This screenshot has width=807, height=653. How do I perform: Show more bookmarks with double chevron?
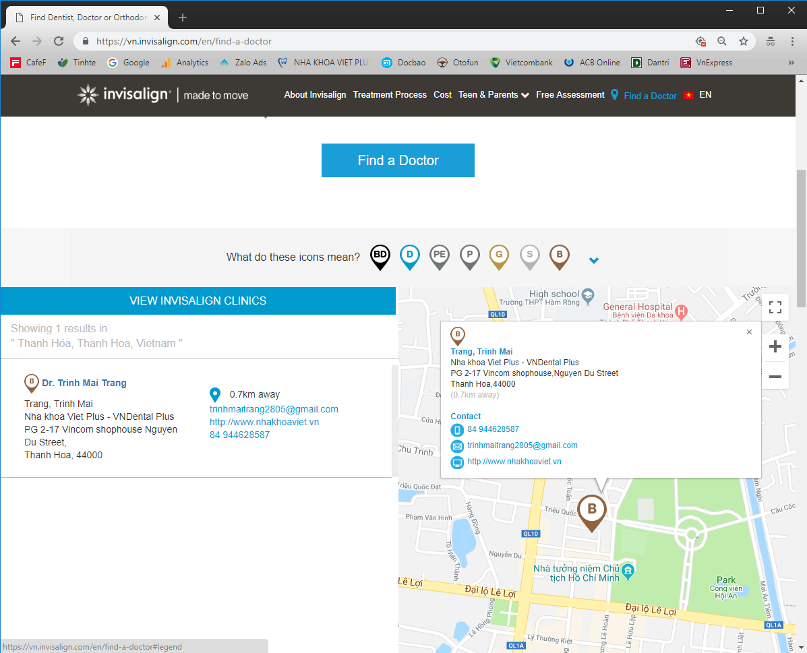[791, 63]
